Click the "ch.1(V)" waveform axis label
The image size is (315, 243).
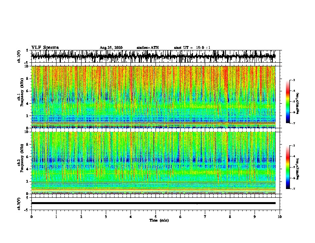click(x=19, y=56)
